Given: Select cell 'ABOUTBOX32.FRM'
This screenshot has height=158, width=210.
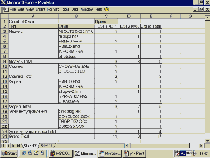Looking at the screenshot, I should pos(76,32).
